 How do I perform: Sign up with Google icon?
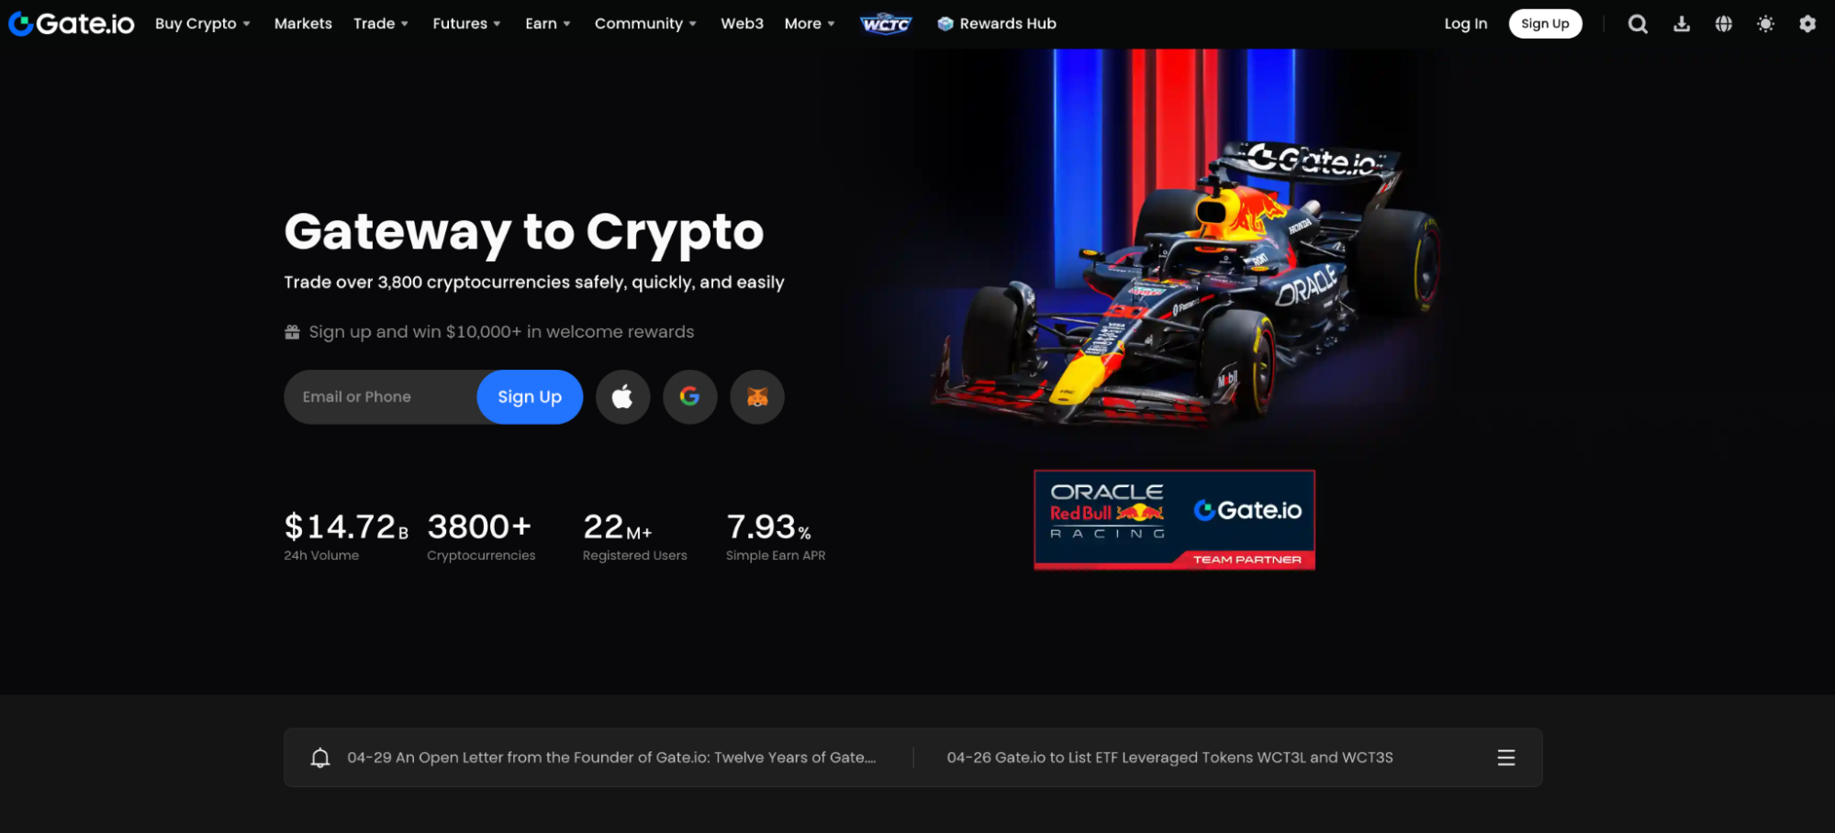pos(689,397)
